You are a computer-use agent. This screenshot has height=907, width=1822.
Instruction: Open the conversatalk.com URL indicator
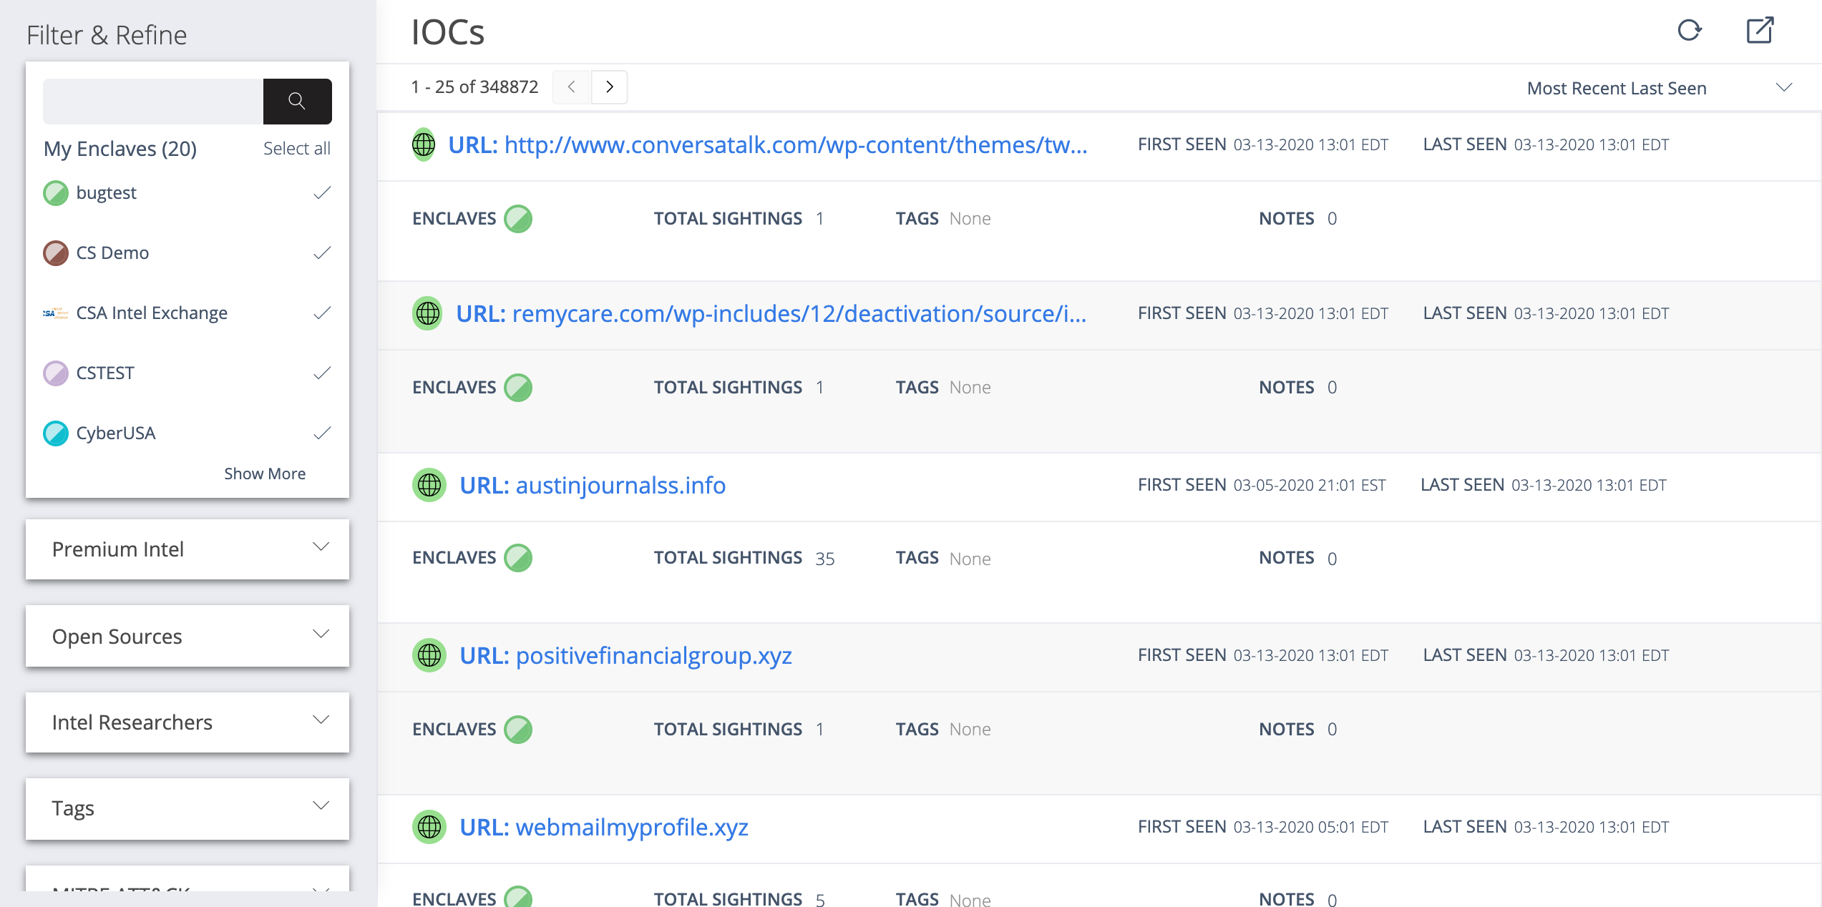pyautogui.click(x=767, y=144)
